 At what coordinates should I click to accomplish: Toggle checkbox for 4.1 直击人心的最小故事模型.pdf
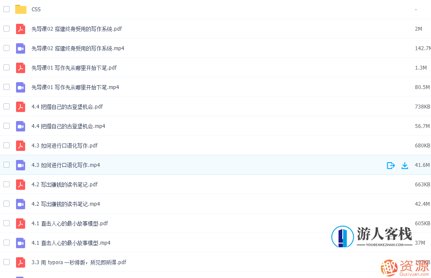pos(6,223)
